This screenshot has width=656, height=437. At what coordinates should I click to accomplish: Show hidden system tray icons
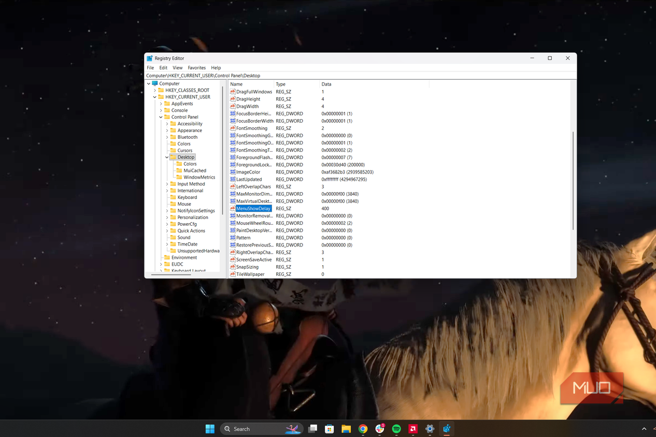pyautogui.click(x=644, y=429)
